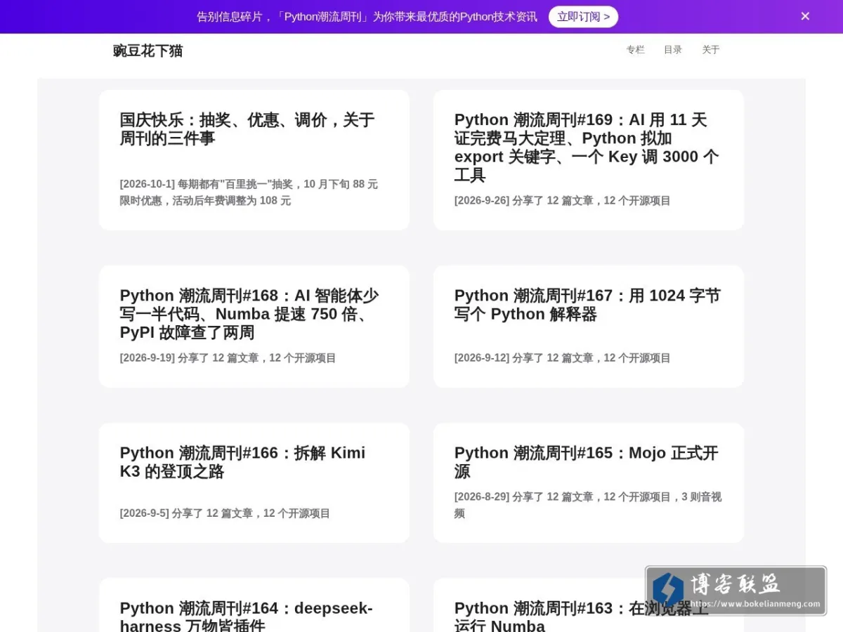Open Python 潮流周刊#163 Numba article

coord(582,617)
